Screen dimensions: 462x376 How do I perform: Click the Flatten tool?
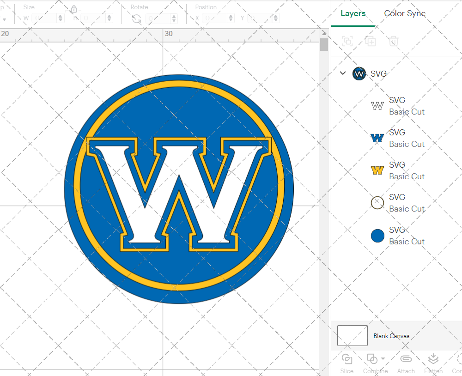pos(433,364)
